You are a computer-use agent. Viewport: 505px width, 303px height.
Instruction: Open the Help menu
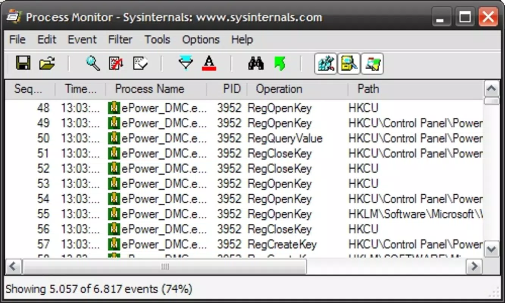pyautogui.click(x=242, y=39)
